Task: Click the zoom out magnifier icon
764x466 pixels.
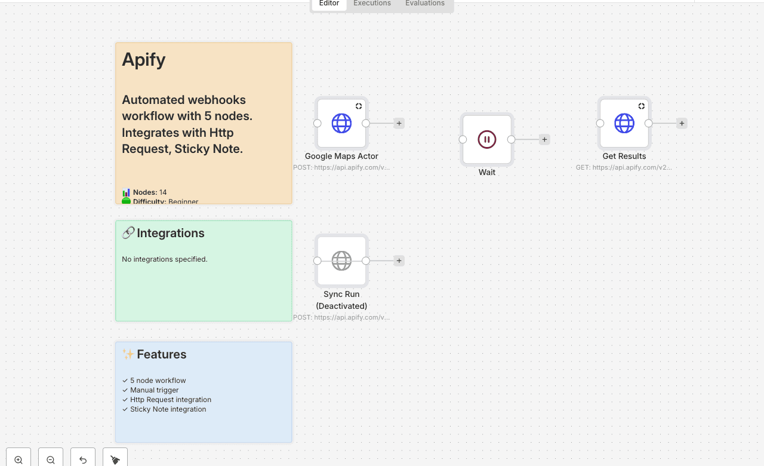Action: click(51, 459)
